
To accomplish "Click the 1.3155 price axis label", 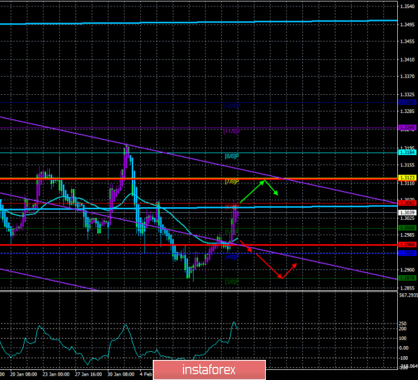I will (x=407, y=165).
